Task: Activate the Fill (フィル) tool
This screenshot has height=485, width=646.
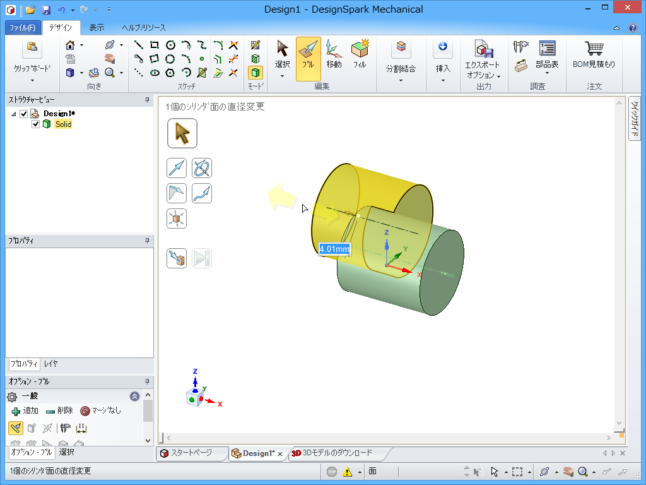Action: pos(360,54)
